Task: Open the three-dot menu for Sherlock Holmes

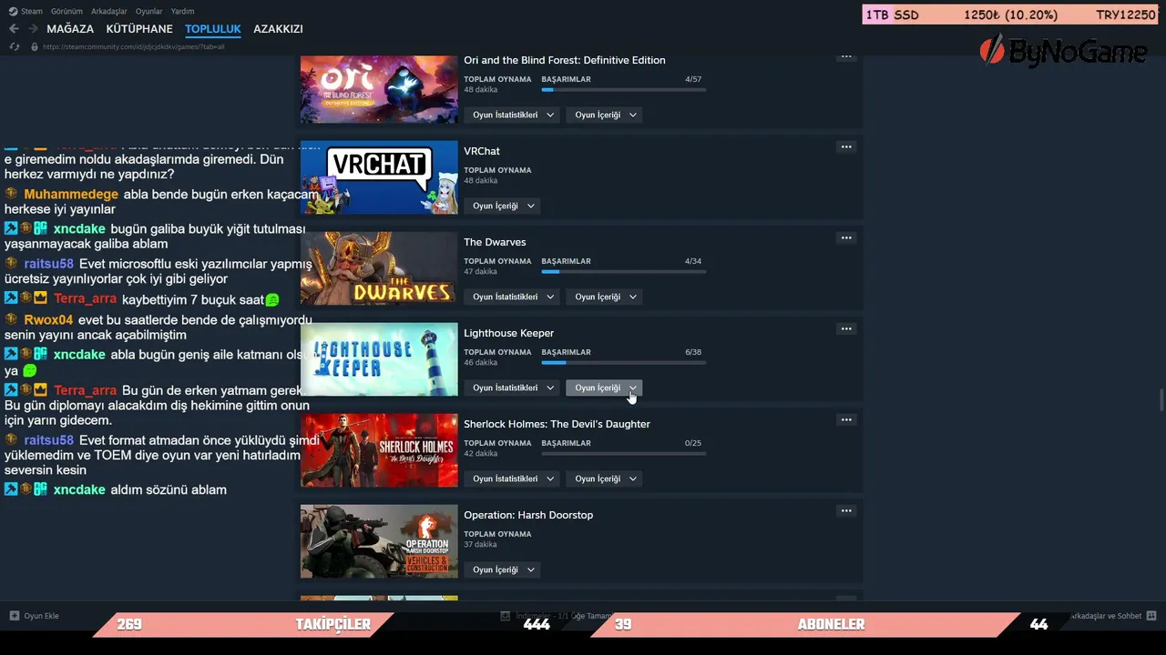Action: pyautogui.click(x=846, y=420)
